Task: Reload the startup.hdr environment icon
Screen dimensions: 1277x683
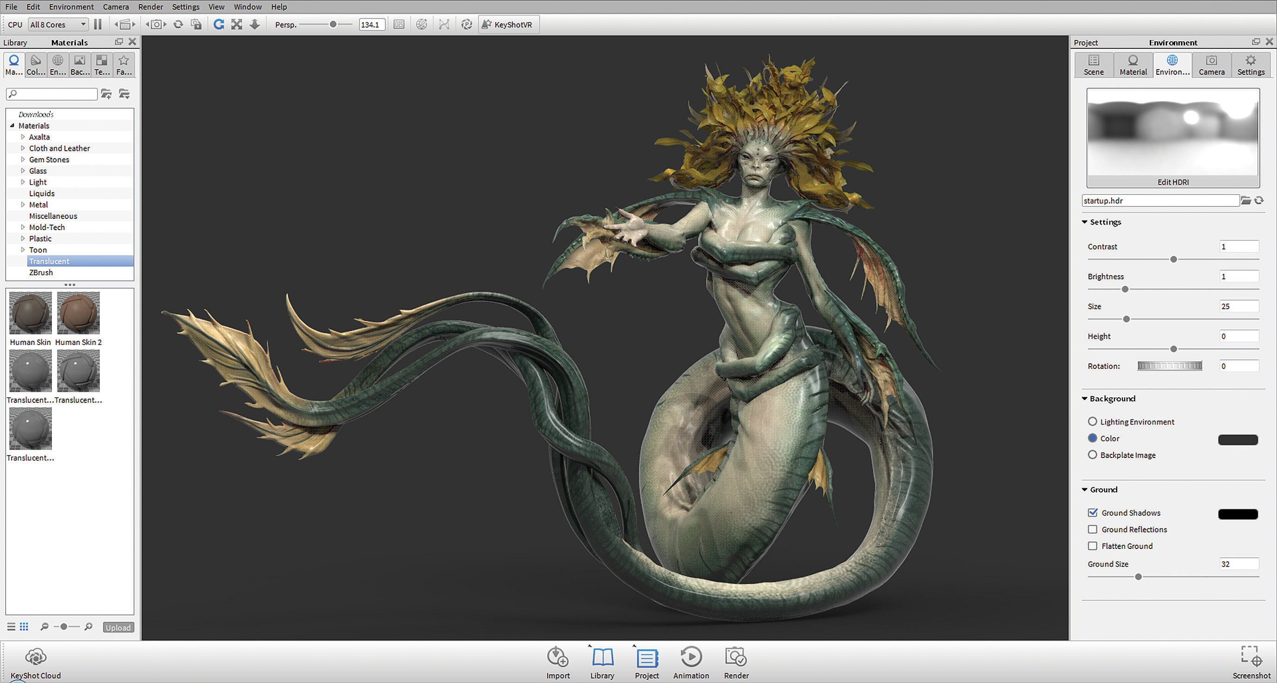Action: (x=1259, y=200)
